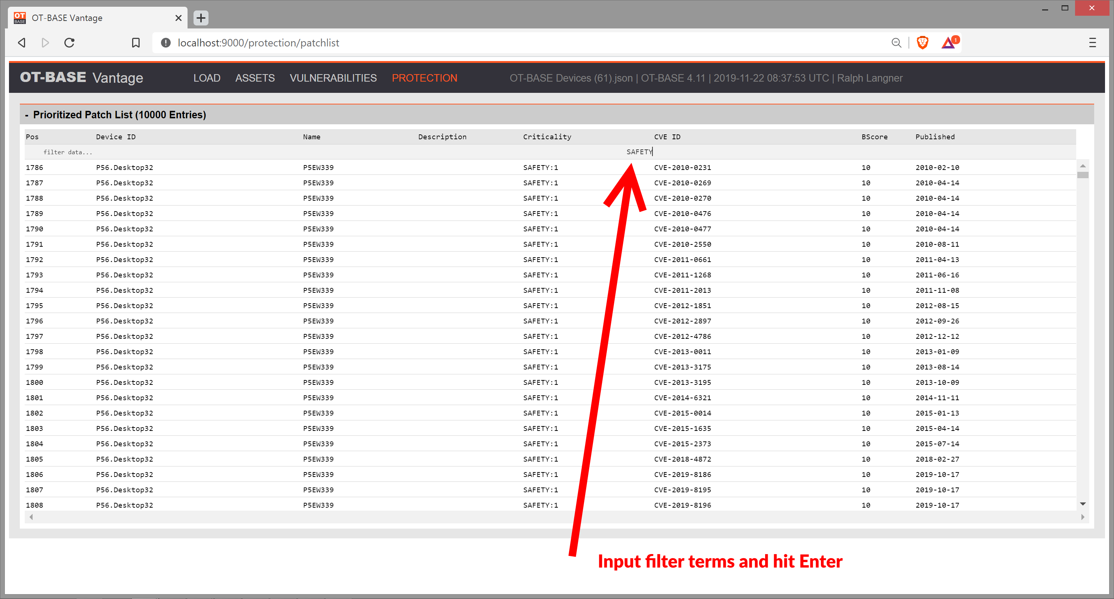Click the Pos column header
The height and width of the screenshot is (599, 1114).
coord(33,137)
